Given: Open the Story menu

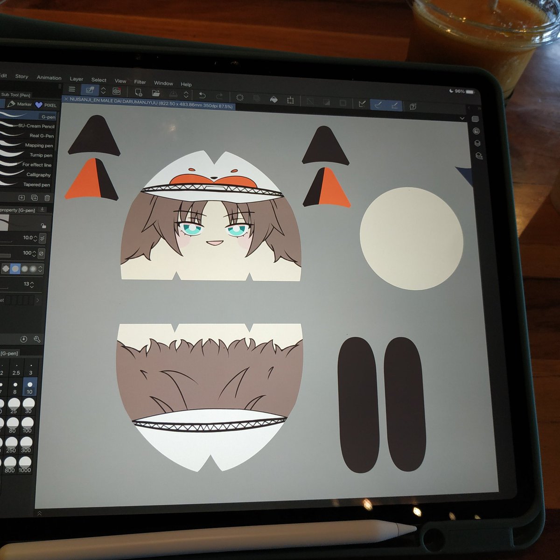Looking at the screenshot, I should tap(22, 76).
